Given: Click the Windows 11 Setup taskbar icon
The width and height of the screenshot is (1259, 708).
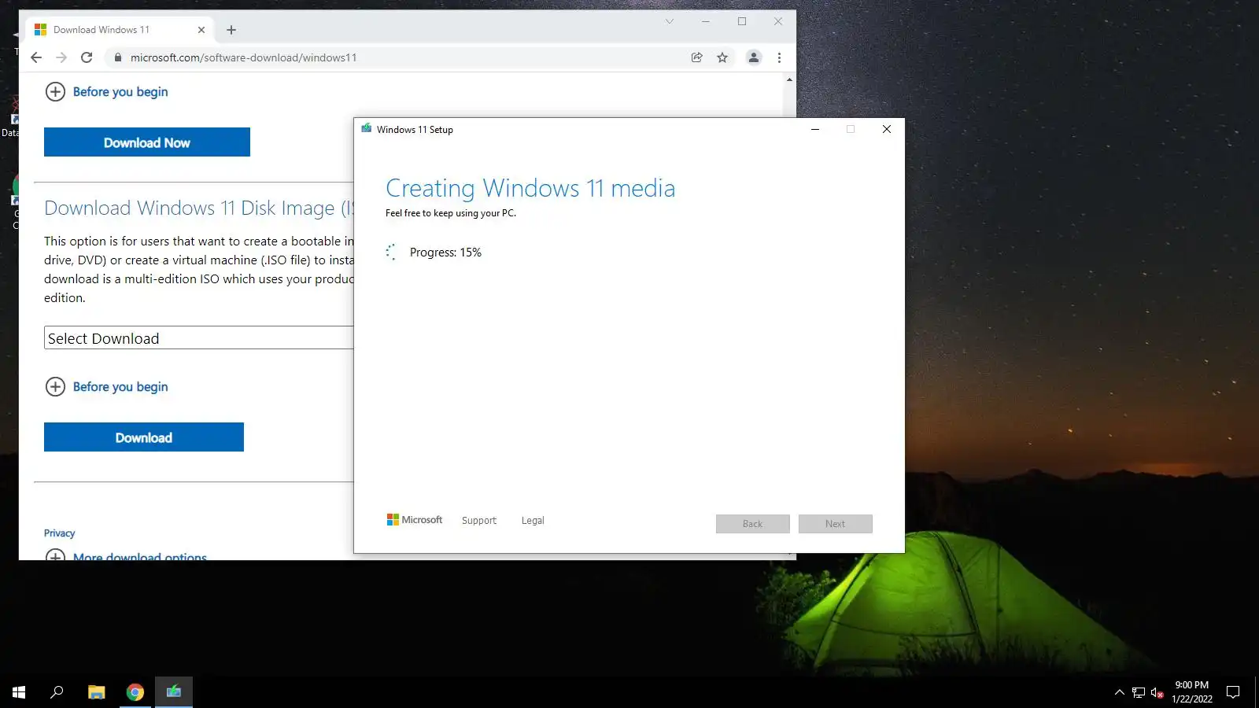Looking at the screenshot, I should 174,692.
